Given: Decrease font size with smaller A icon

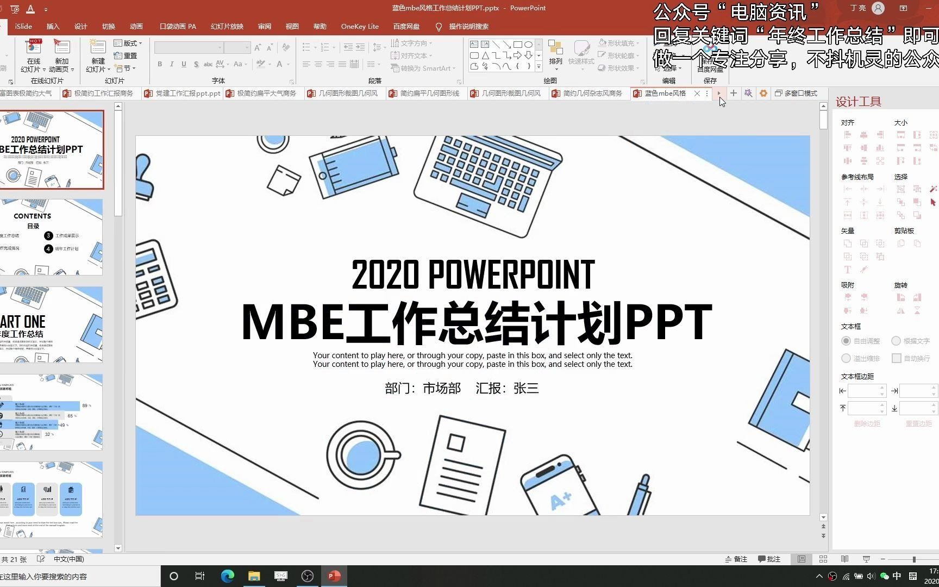Looking at the screenshot, I should [270, 48].
